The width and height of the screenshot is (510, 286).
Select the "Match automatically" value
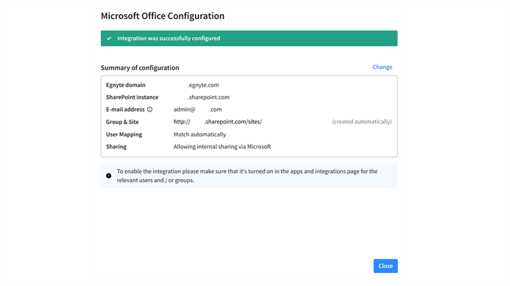coord(199,134)
